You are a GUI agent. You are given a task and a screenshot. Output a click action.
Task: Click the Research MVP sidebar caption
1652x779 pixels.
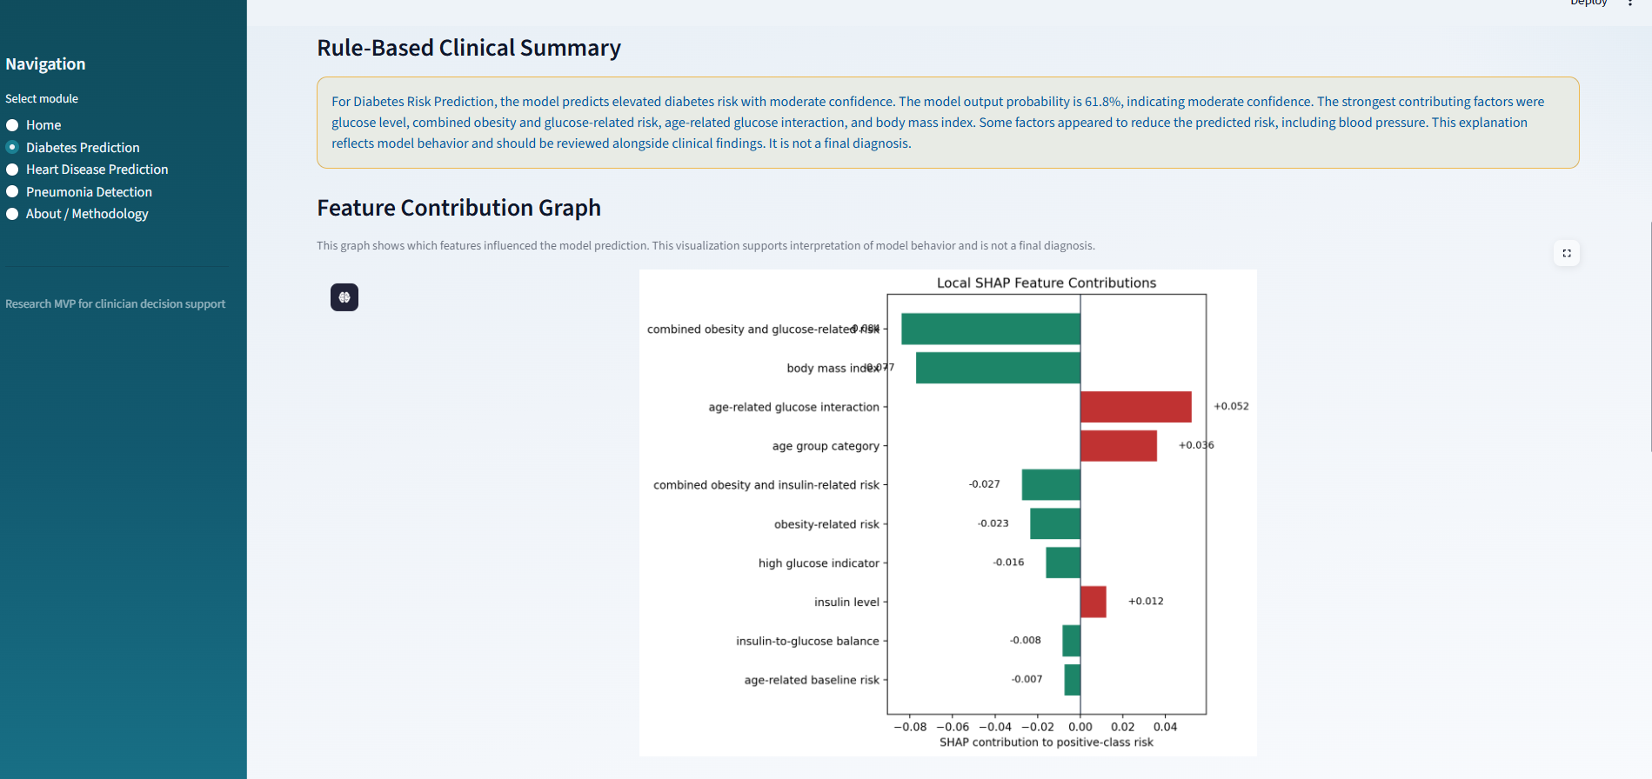click(x=115, y=303)
